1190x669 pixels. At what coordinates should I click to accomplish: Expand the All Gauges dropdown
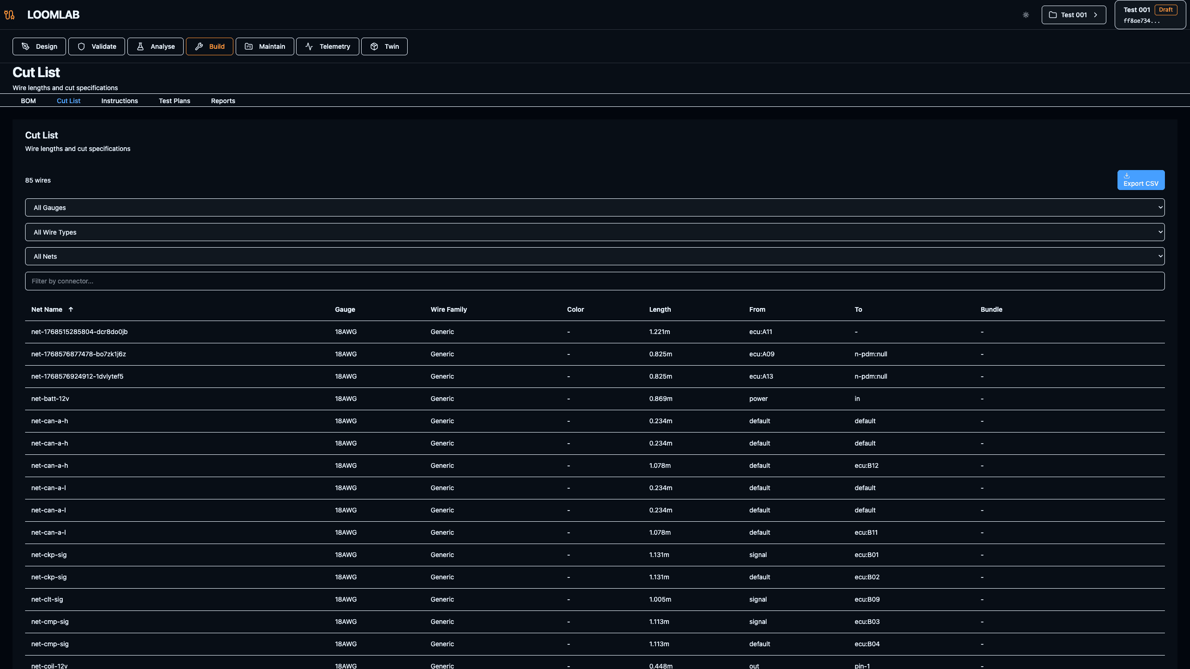point(595,208)
